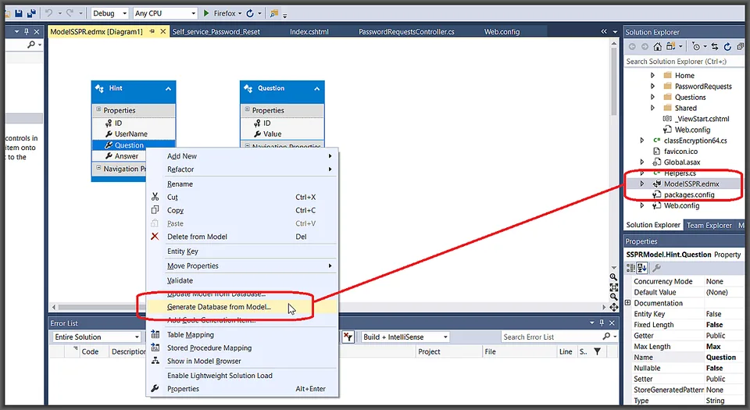The width and height of the screenshot is (750, 410).
Task: Open the Any CPU platform dropdown
Action: pos(193,13)
